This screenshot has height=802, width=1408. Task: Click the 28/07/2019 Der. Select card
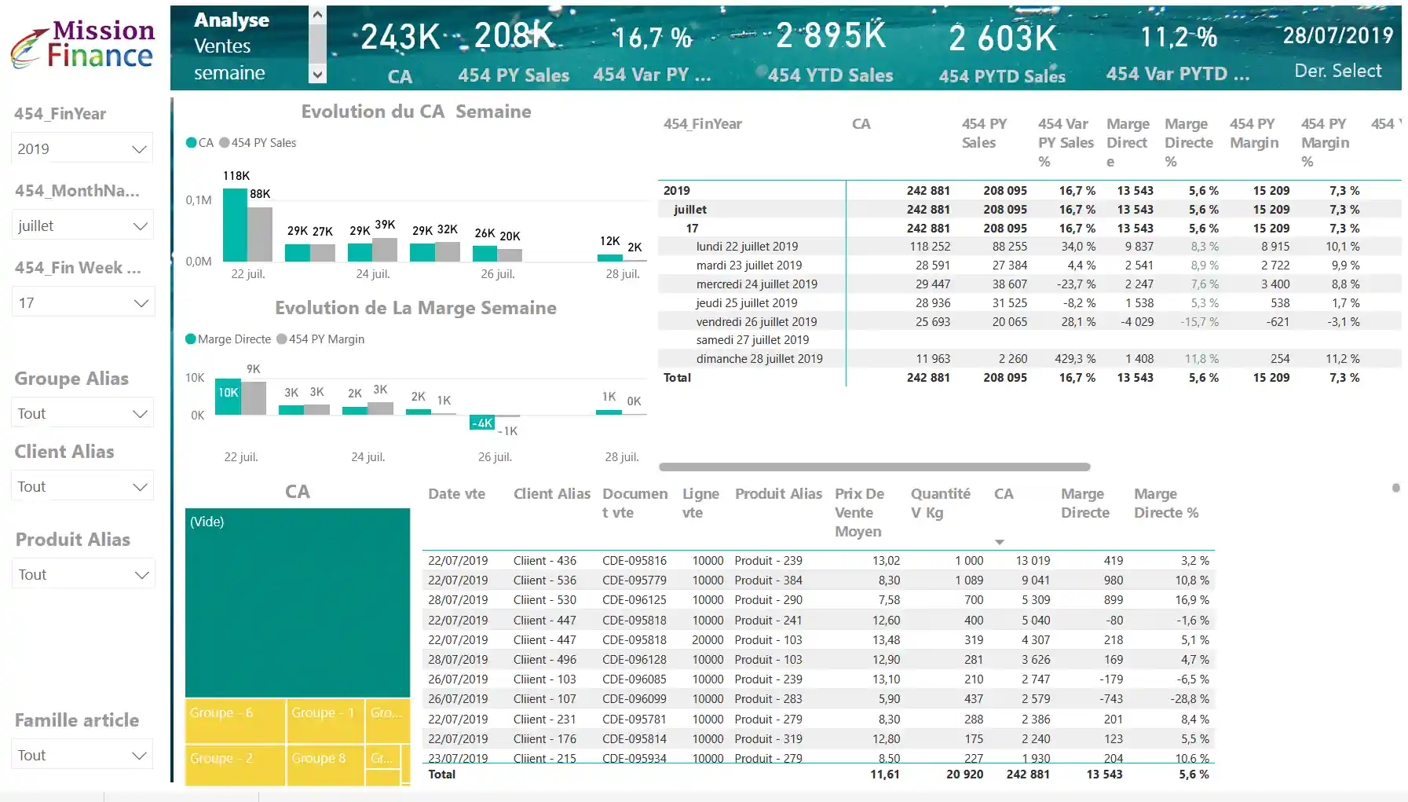pyautogui.click(x=1338, y=51)
